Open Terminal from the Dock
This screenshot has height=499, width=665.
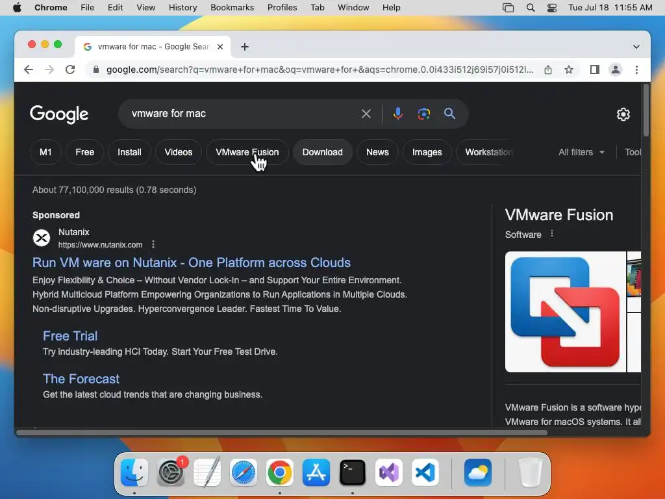coord(353,472)
